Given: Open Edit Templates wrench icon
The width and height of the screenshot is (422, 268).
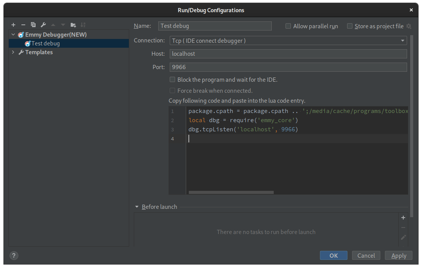Looking at the screenshot, I should click(x=43, y=25).
